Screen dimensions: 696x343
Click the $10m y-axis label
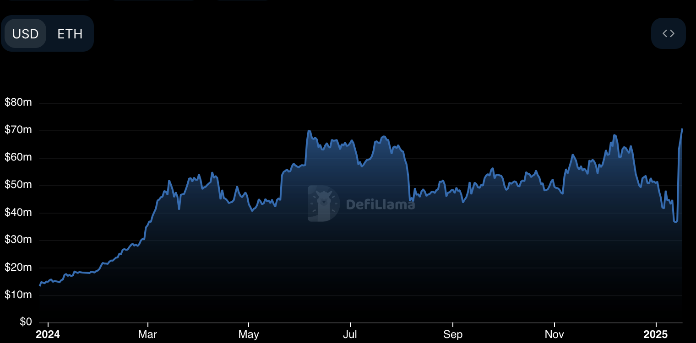tap(18, 295)
